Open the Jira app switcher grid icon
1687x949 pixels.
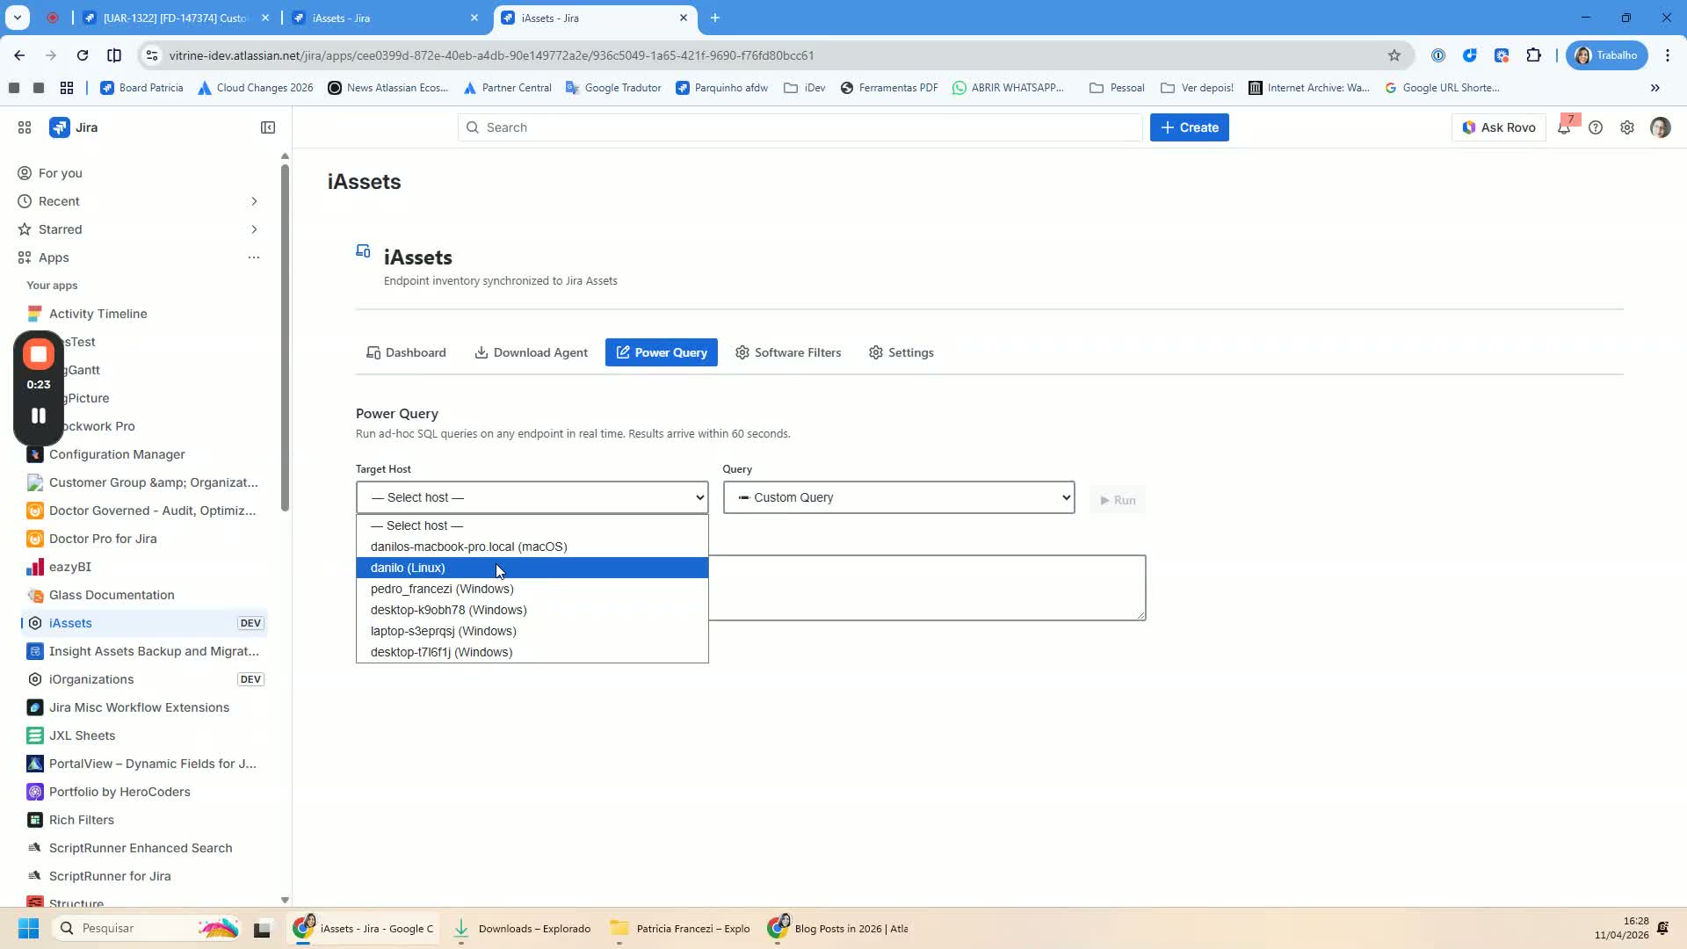pyautogui.click(x=25, y=127)
